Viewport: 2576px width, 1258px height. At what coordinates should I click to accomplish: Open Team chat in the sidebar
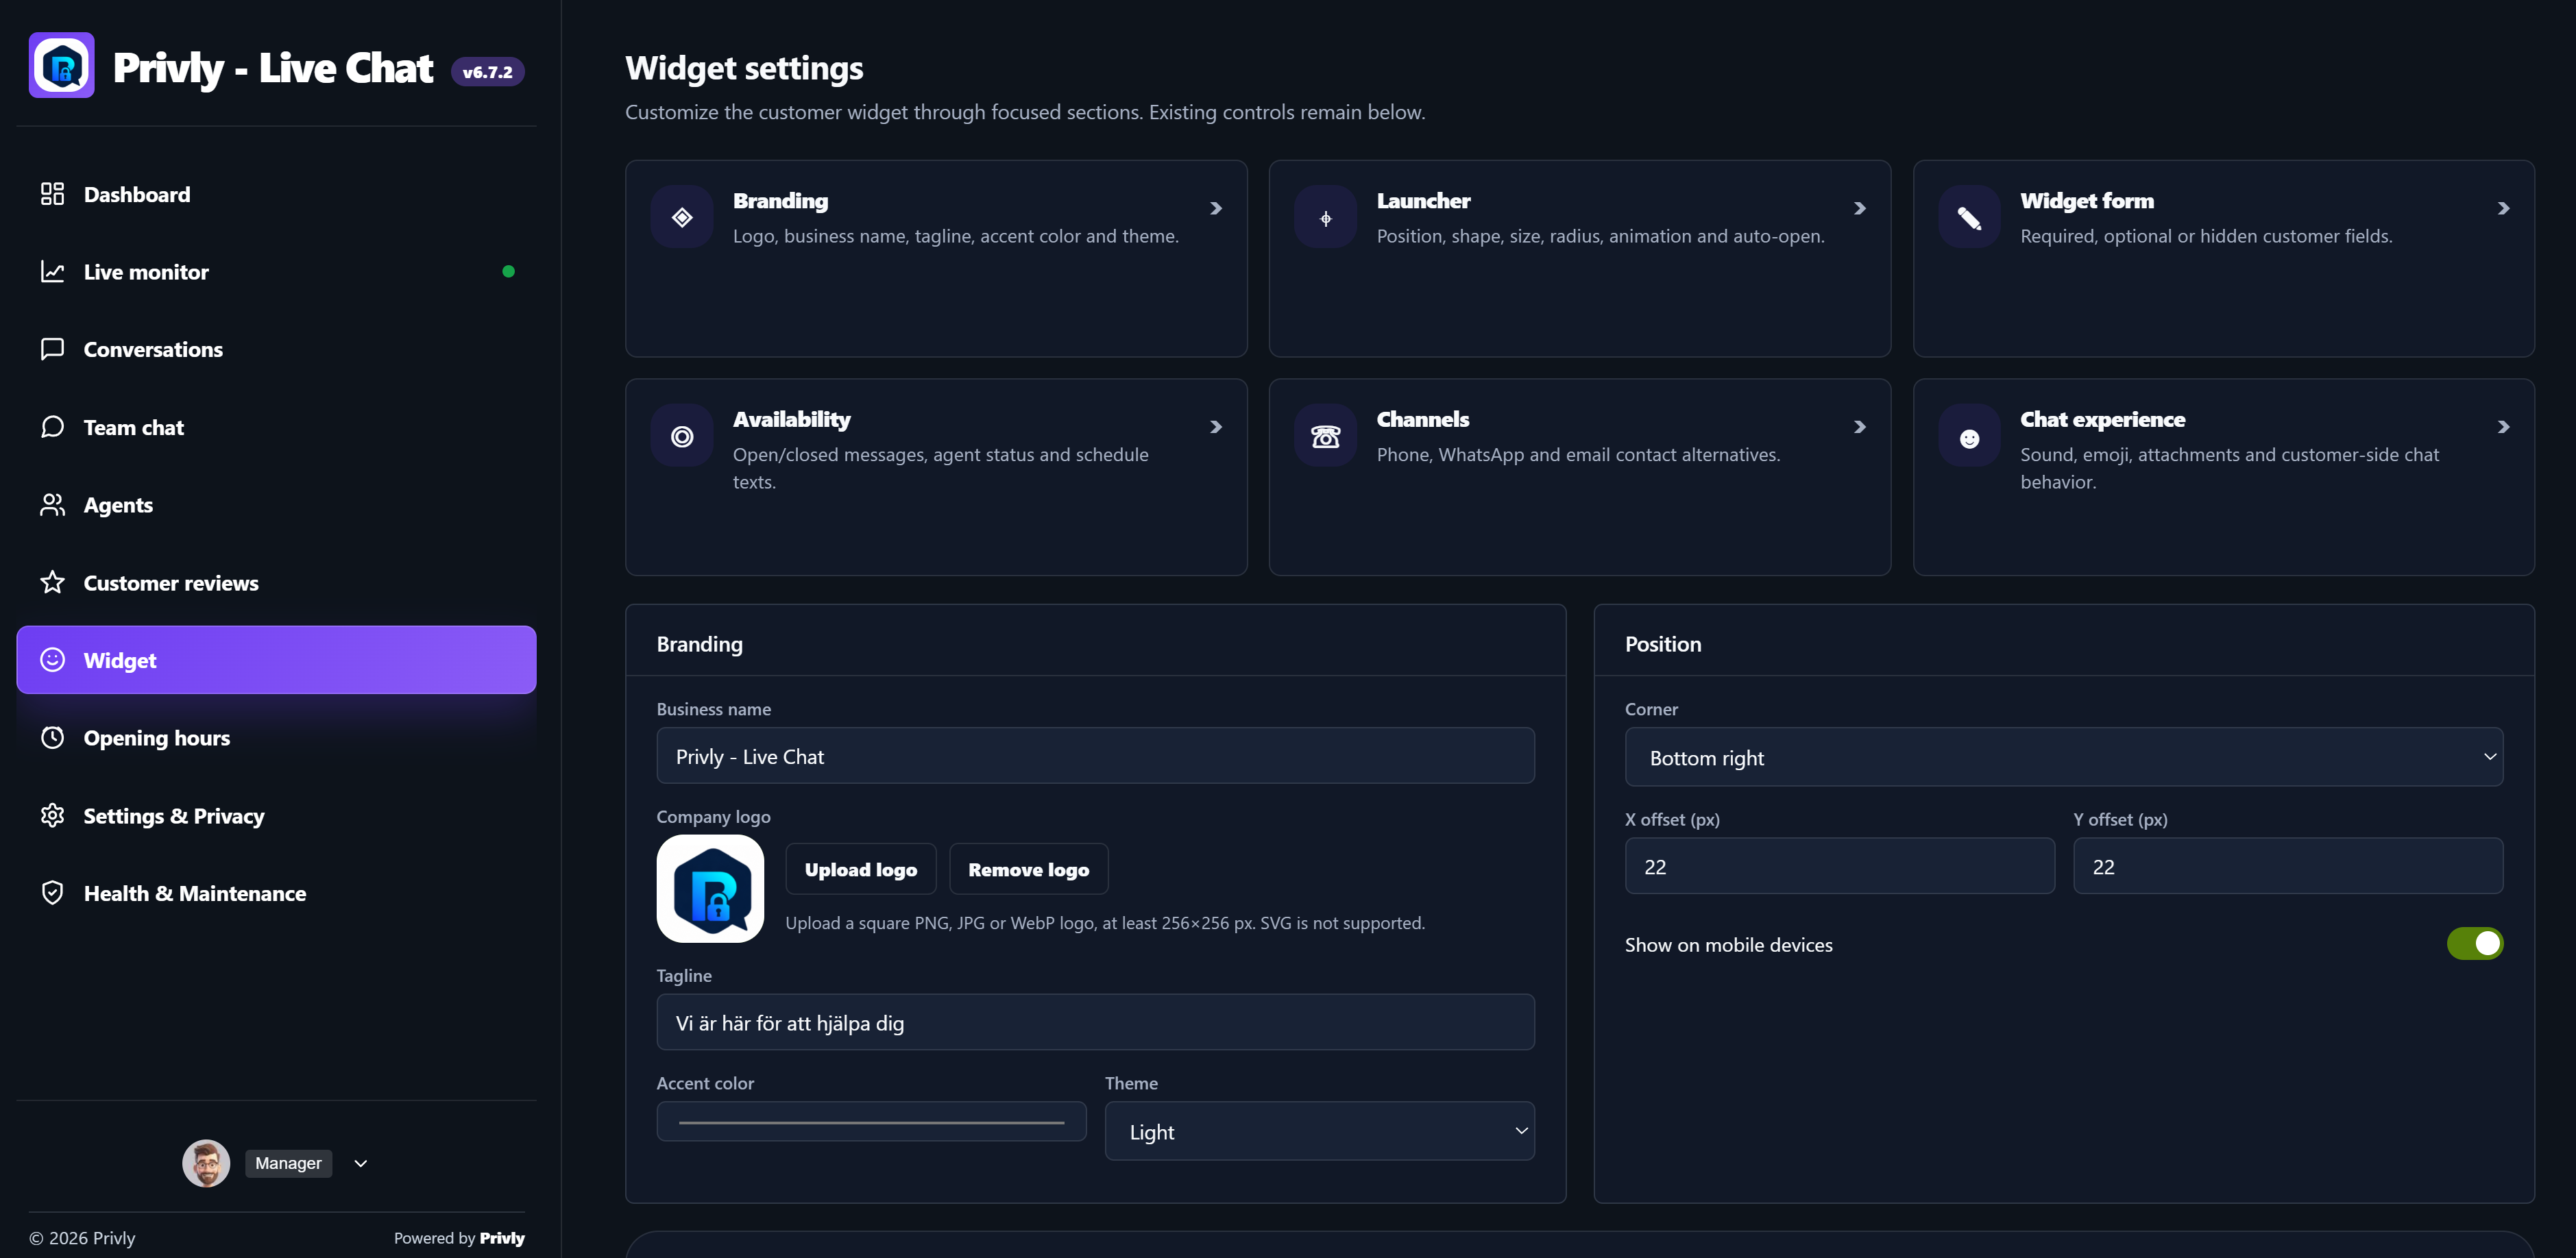[x=276, y=427]
